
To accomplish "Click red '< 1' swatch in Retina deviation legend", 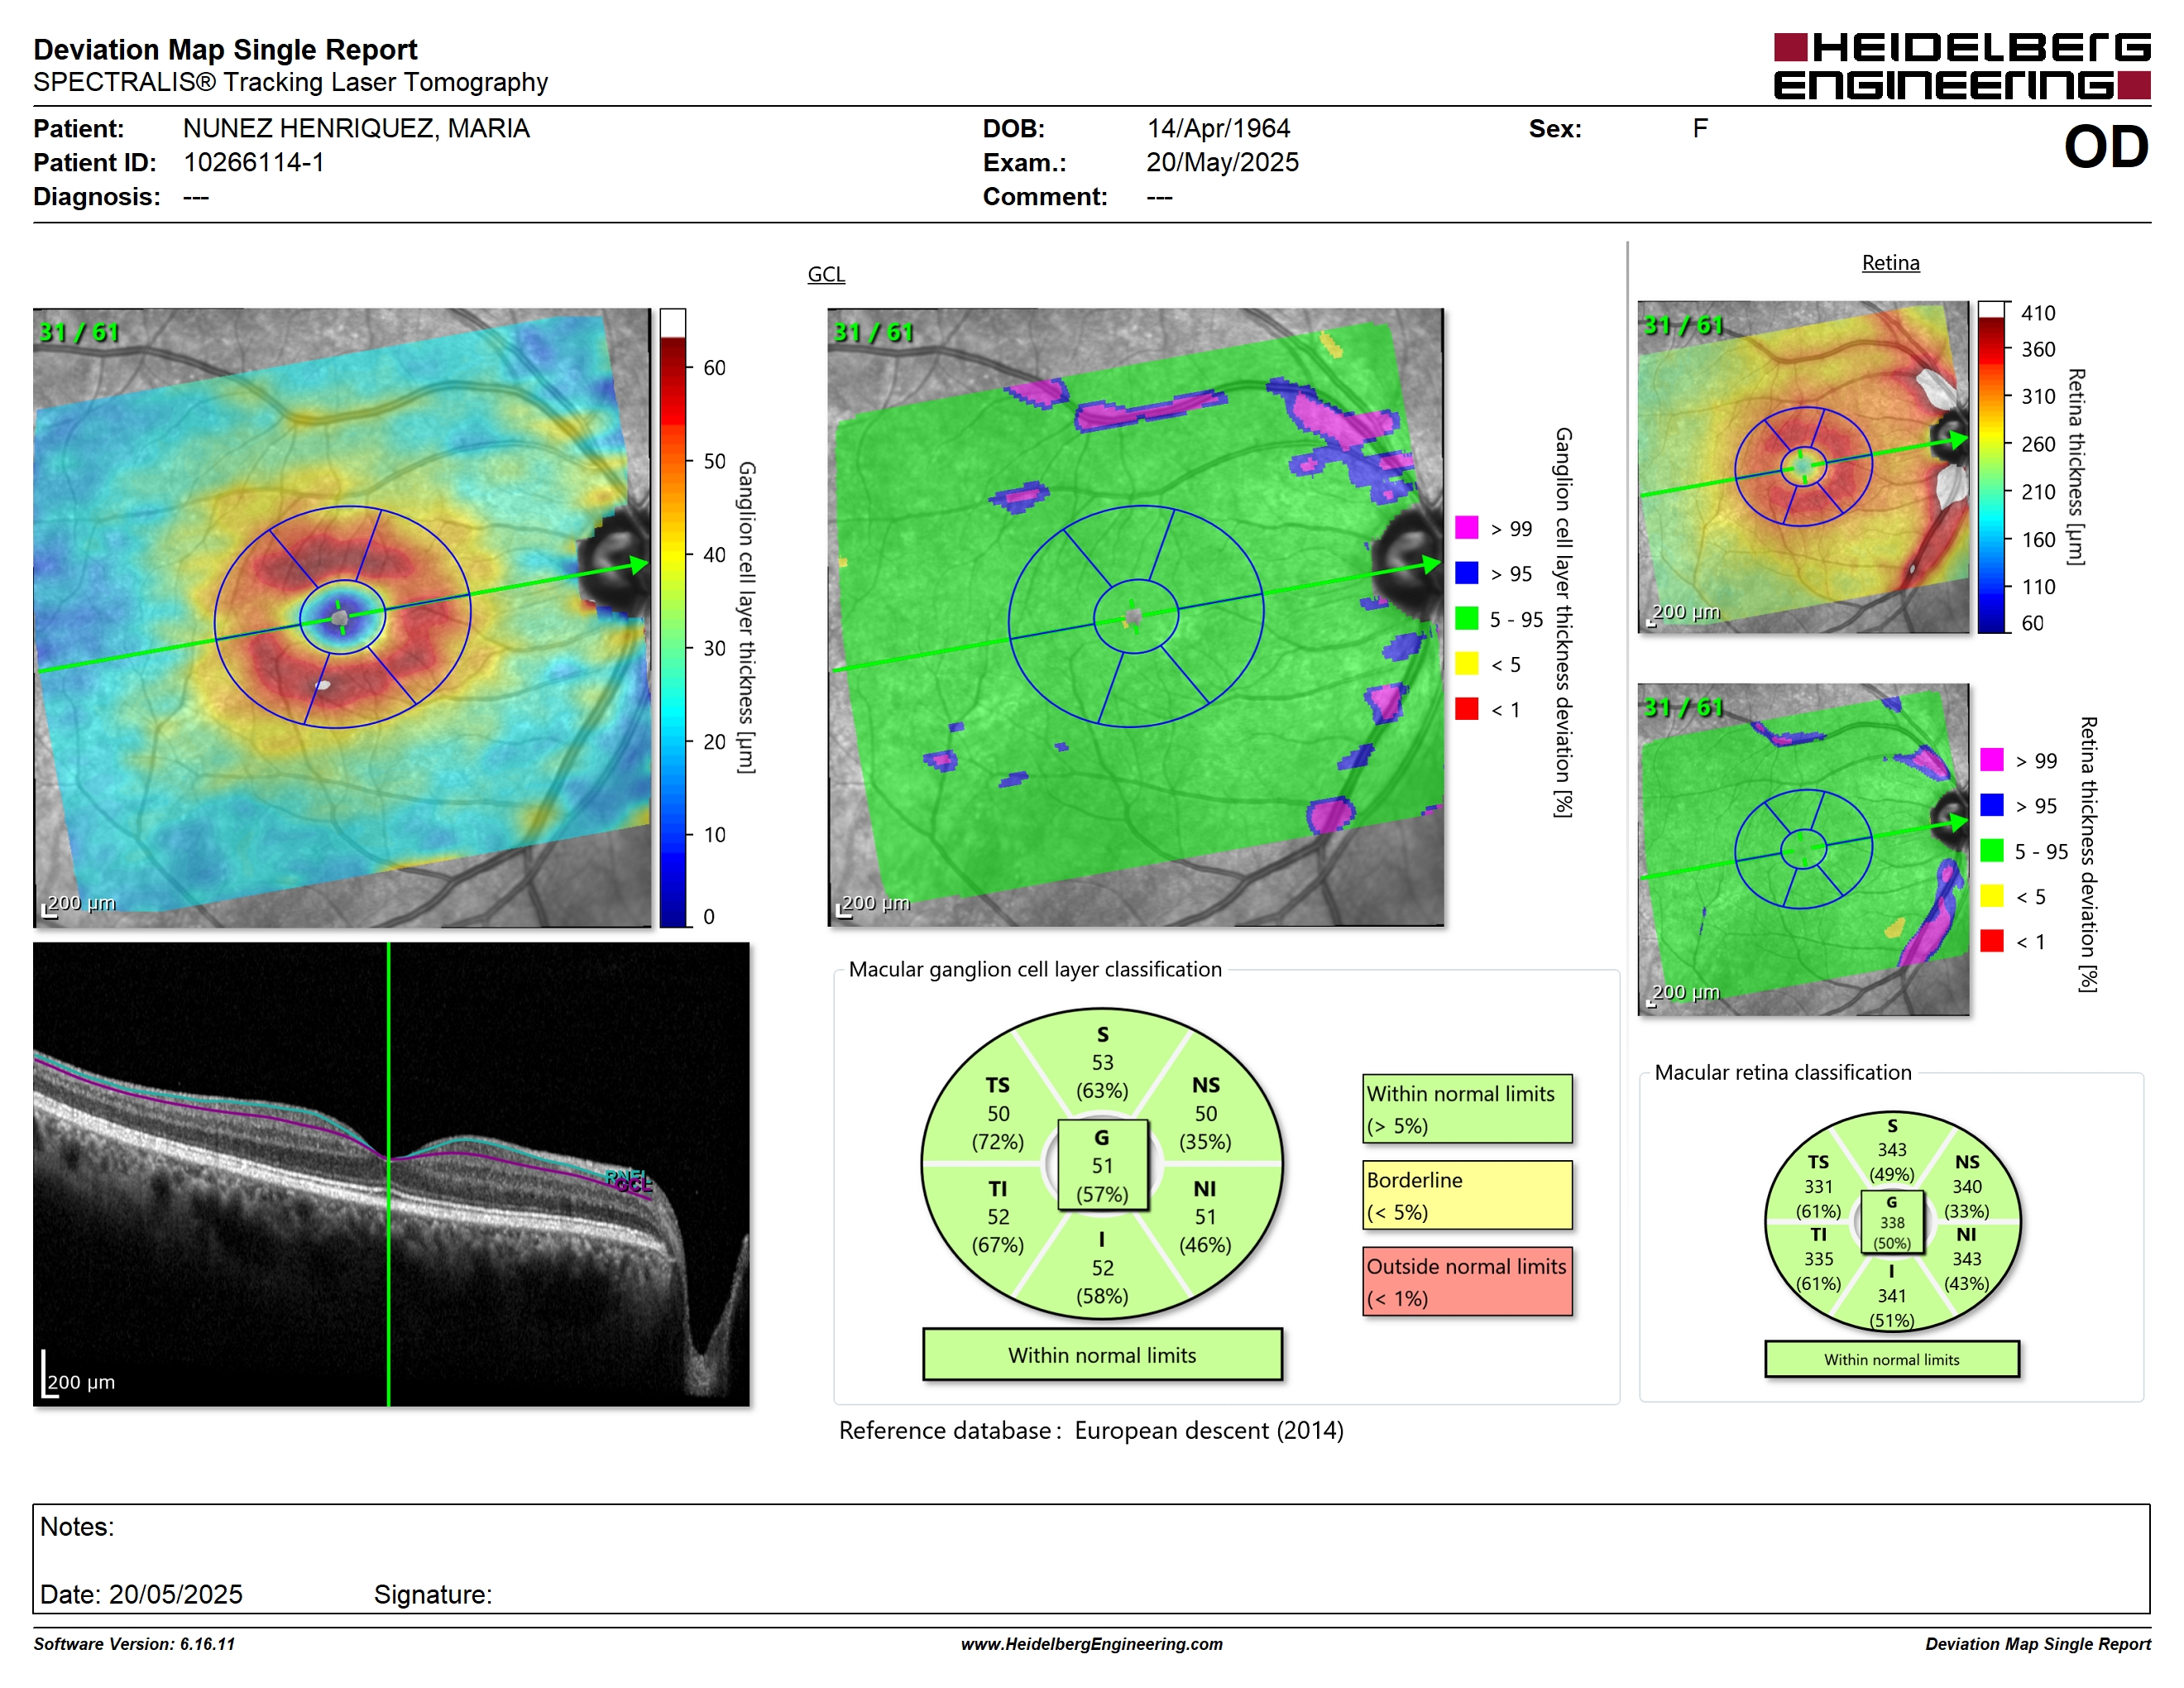I will tap(1991, 939).
